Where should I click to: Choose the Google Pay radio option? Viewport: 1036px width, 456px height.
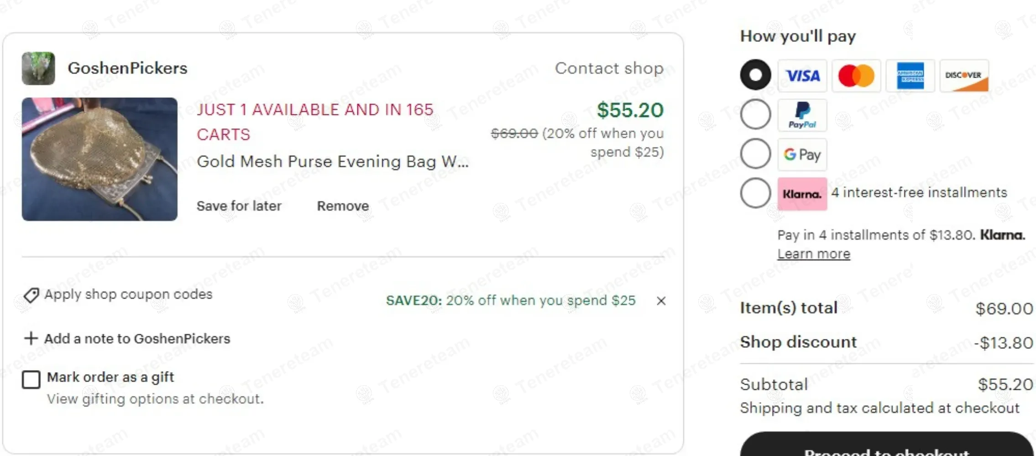click(x=756, y=154)
